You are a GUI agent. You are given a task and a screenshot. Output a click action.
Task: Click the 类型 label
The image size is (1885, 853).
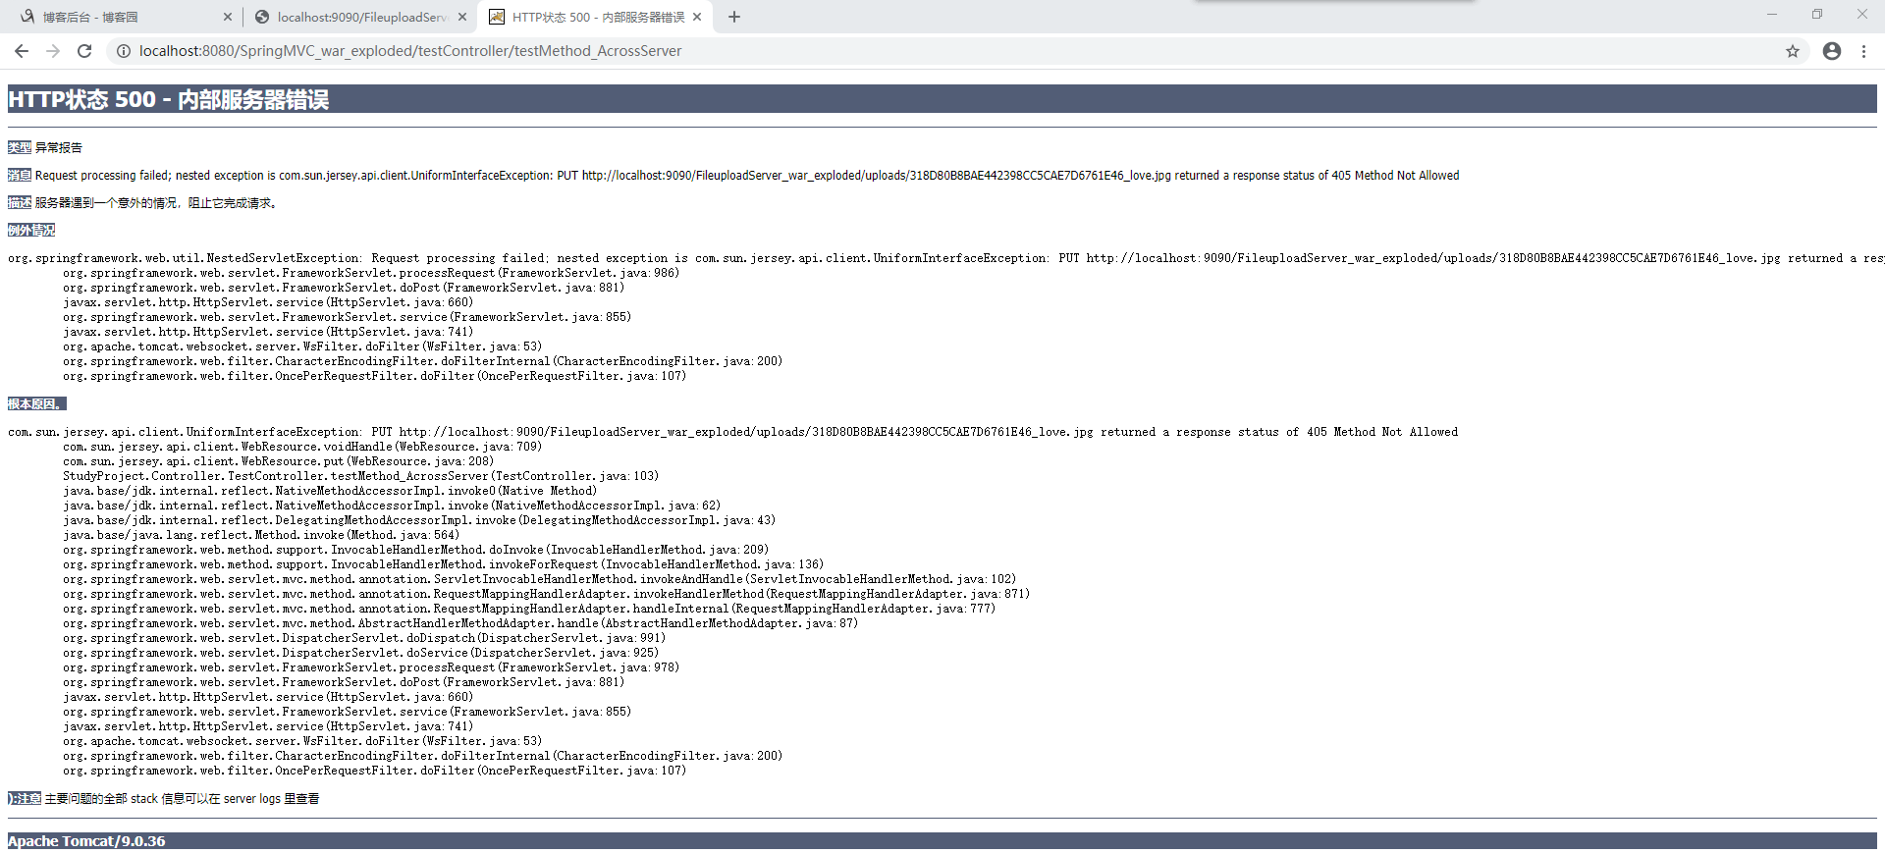pos(20,148)
